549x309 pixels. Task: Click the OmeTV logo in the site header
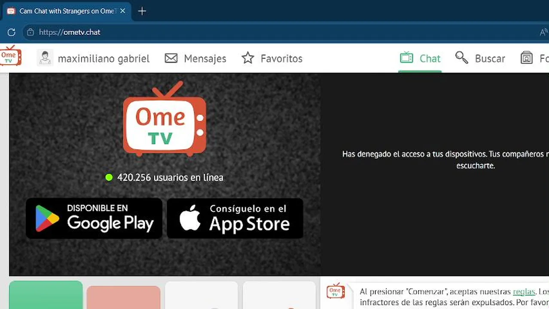pyautogui.click(x=10, y=56)
